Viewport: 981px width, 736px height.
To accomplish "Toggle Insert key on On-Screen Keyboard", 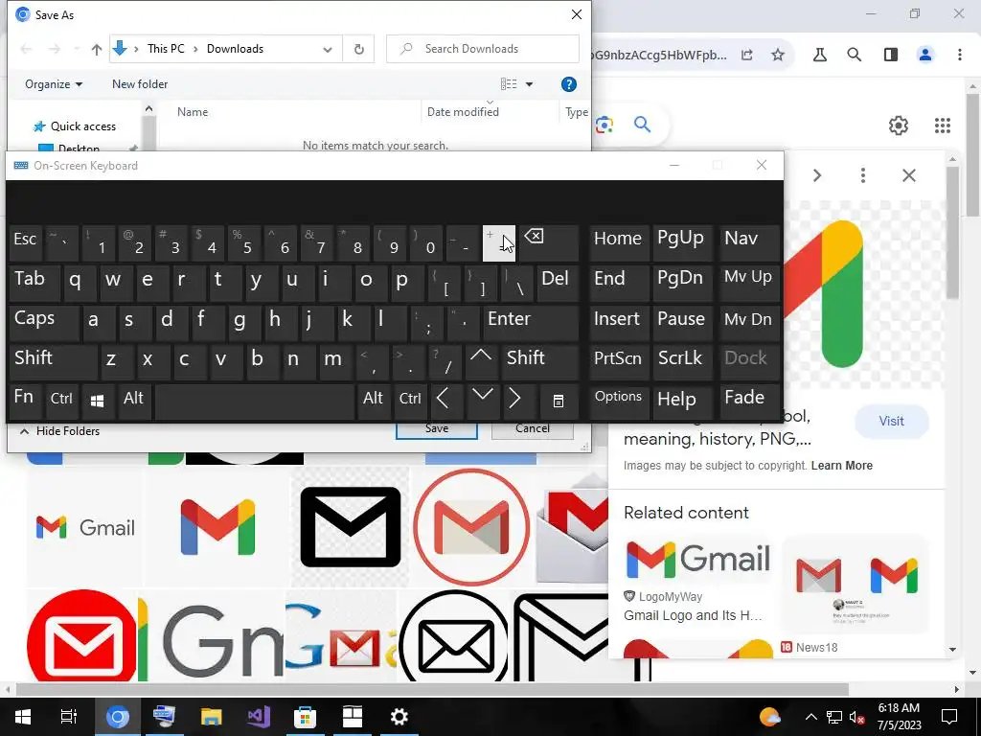I will [618, 322].
